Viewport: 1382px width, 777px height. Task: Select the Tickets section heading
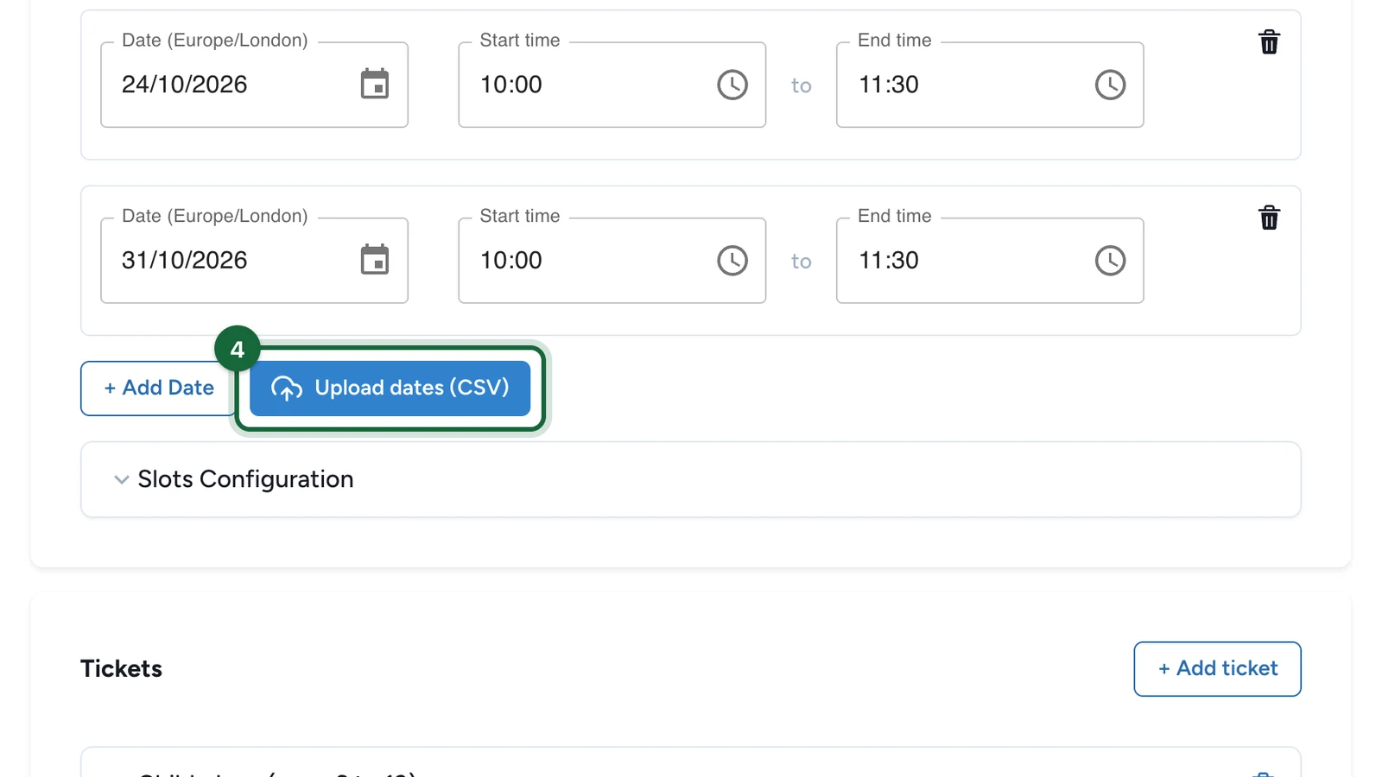pos(121,669)
